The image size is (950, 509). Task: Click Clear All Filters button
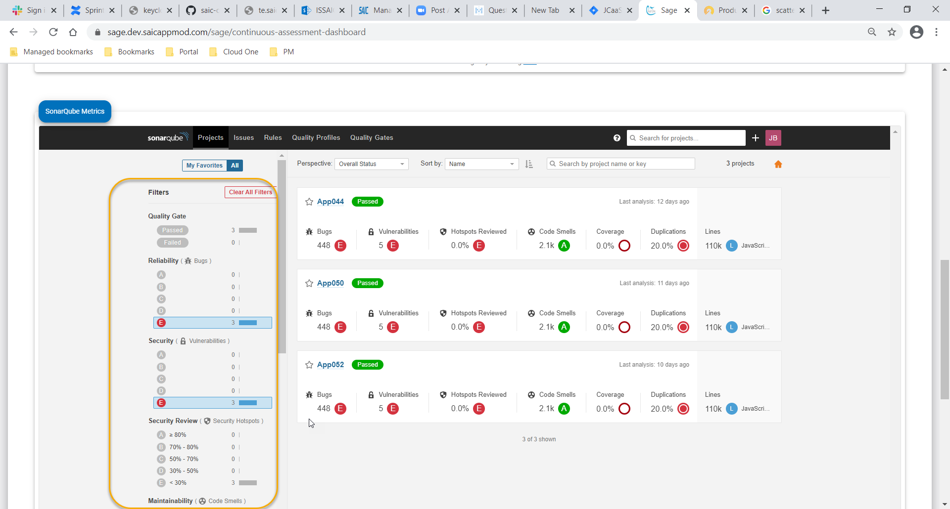(250, 192)
